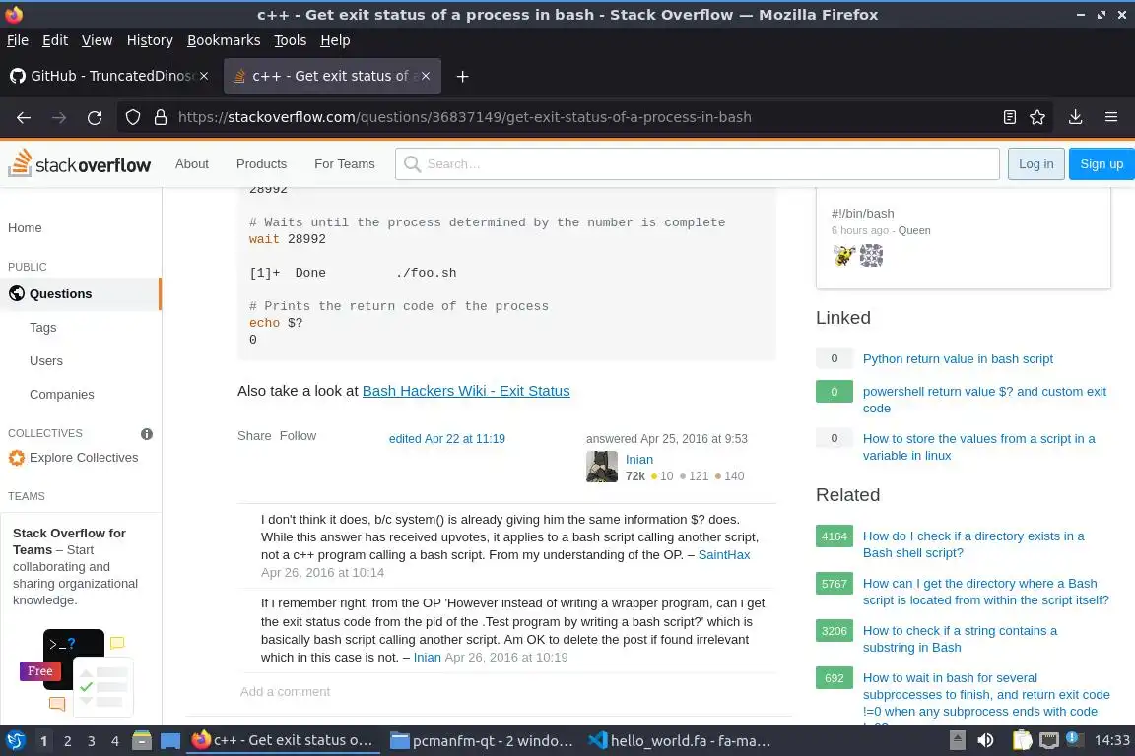Close the GitHub TruncatedDinos tab
This screenshot has height=756, width=1135.
(x=204, y=76)
